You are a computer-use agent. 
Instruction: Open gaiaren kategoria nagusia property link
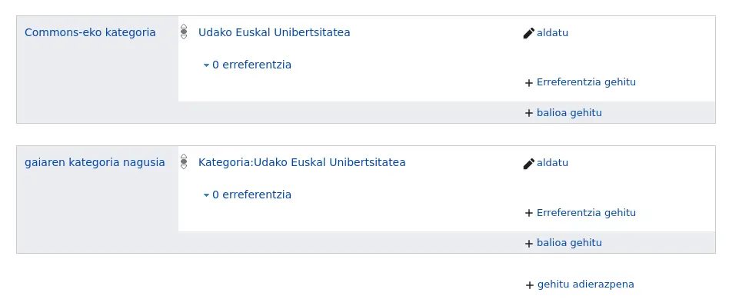(95, 162)
